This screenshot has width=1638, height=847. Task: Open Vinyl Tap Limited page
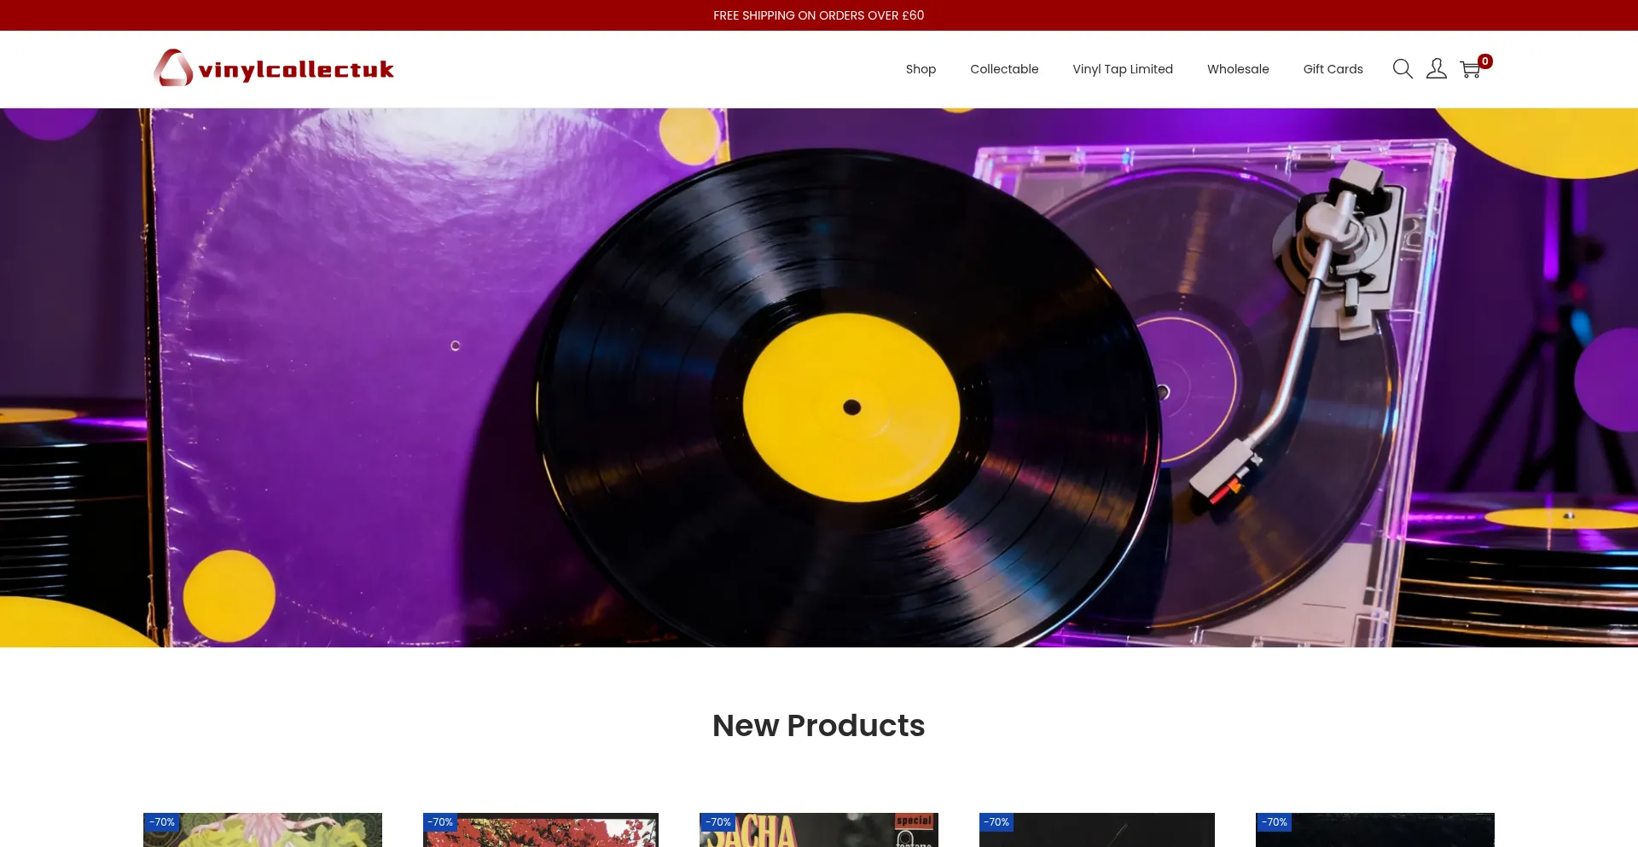tap(1123, 69)
